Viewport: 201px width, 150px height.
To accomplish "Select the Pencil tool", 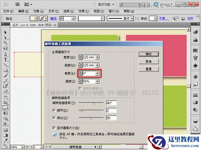I will click(x=5, y=81).
